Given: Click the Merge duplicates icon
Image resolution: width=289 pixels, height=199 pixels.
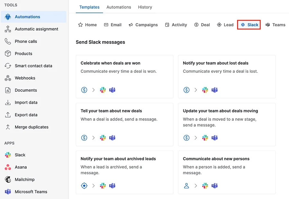Looking at the screenshot, I should coord(8,127).
